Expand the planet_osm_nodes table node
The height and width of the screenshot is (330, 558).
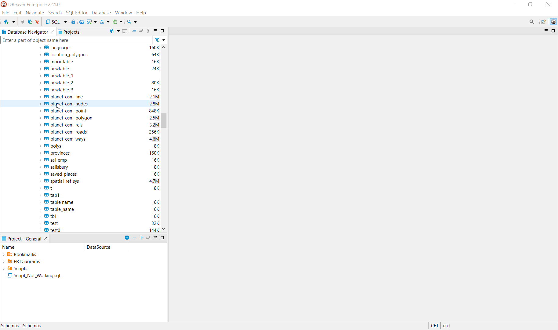[x=40, y=104]
